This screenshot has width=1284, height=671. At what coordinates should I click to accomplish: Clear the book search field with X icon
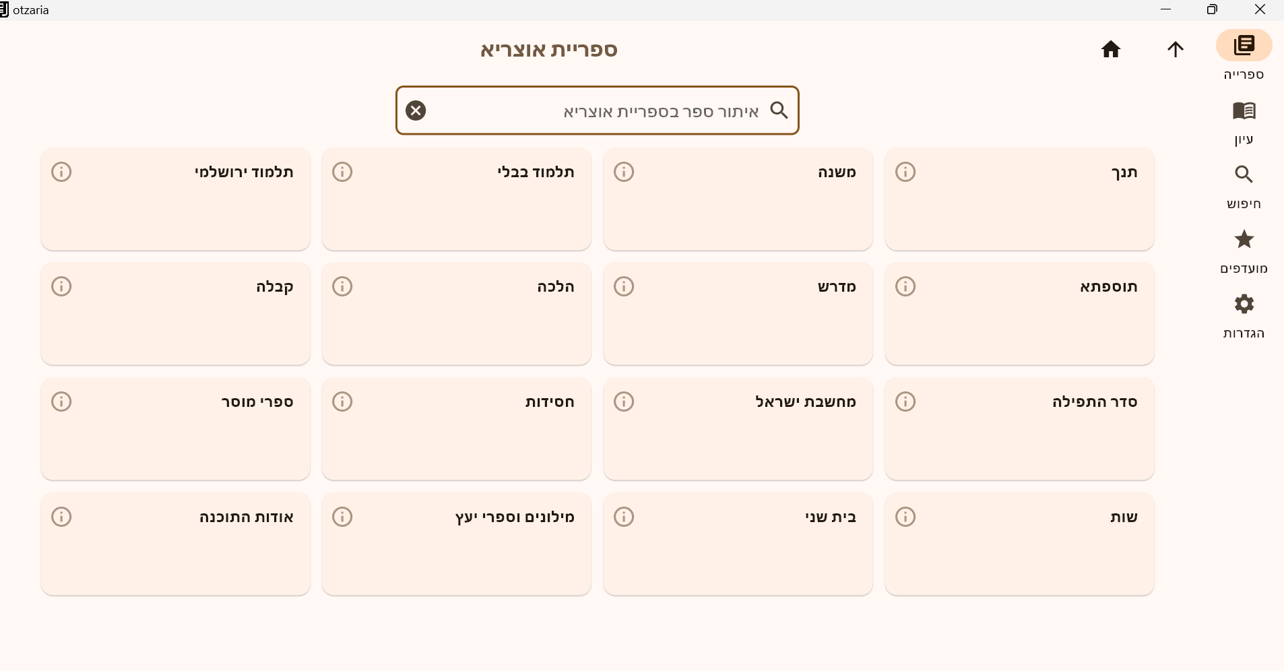(416, 110)
